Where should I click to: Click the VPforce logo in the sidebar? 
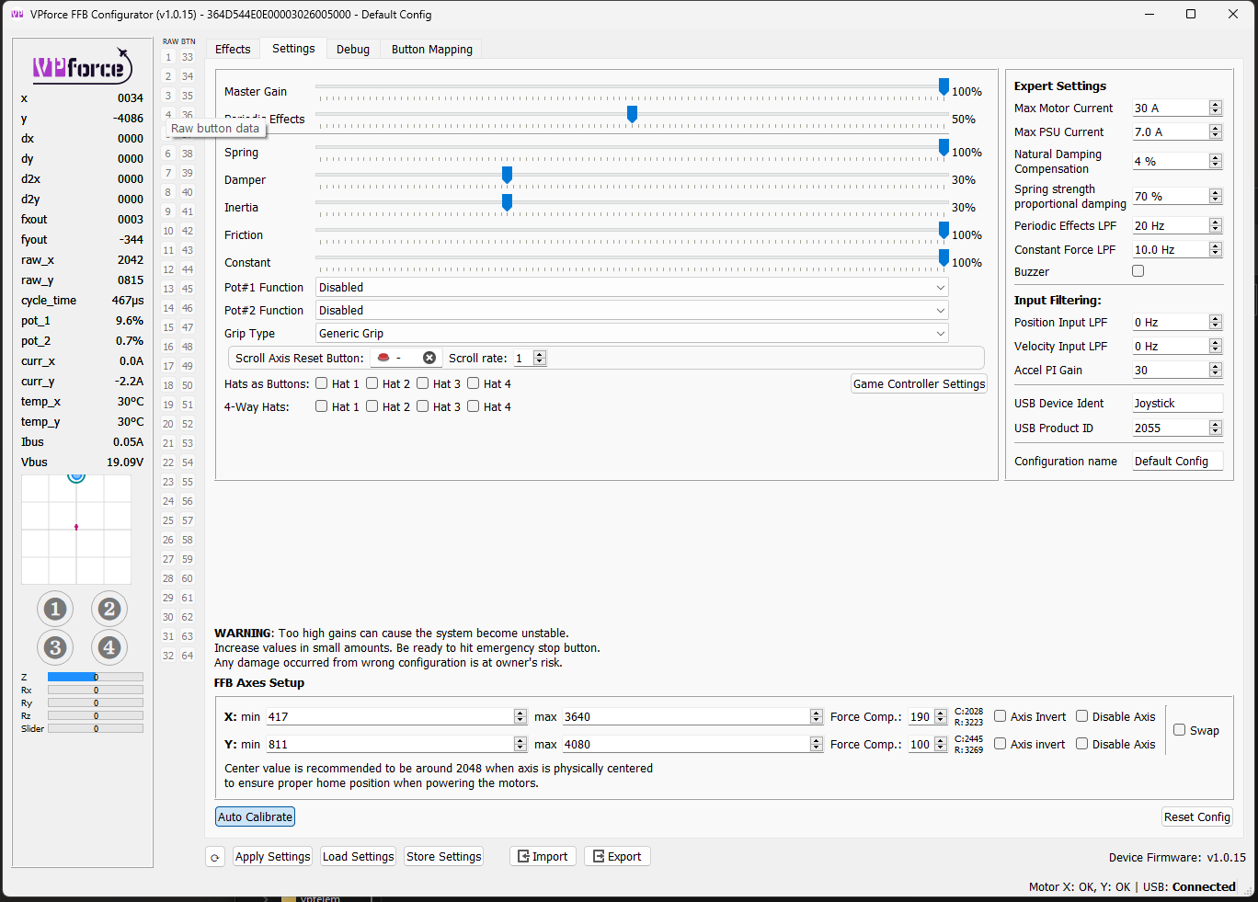[83, 66]
